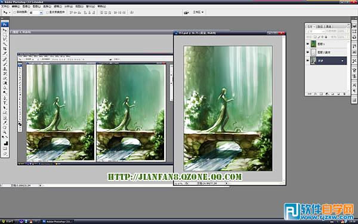Select the Zoom magnifier tool
The width and height of the screenshot is (358, 224).
click(x=5, y=133)
